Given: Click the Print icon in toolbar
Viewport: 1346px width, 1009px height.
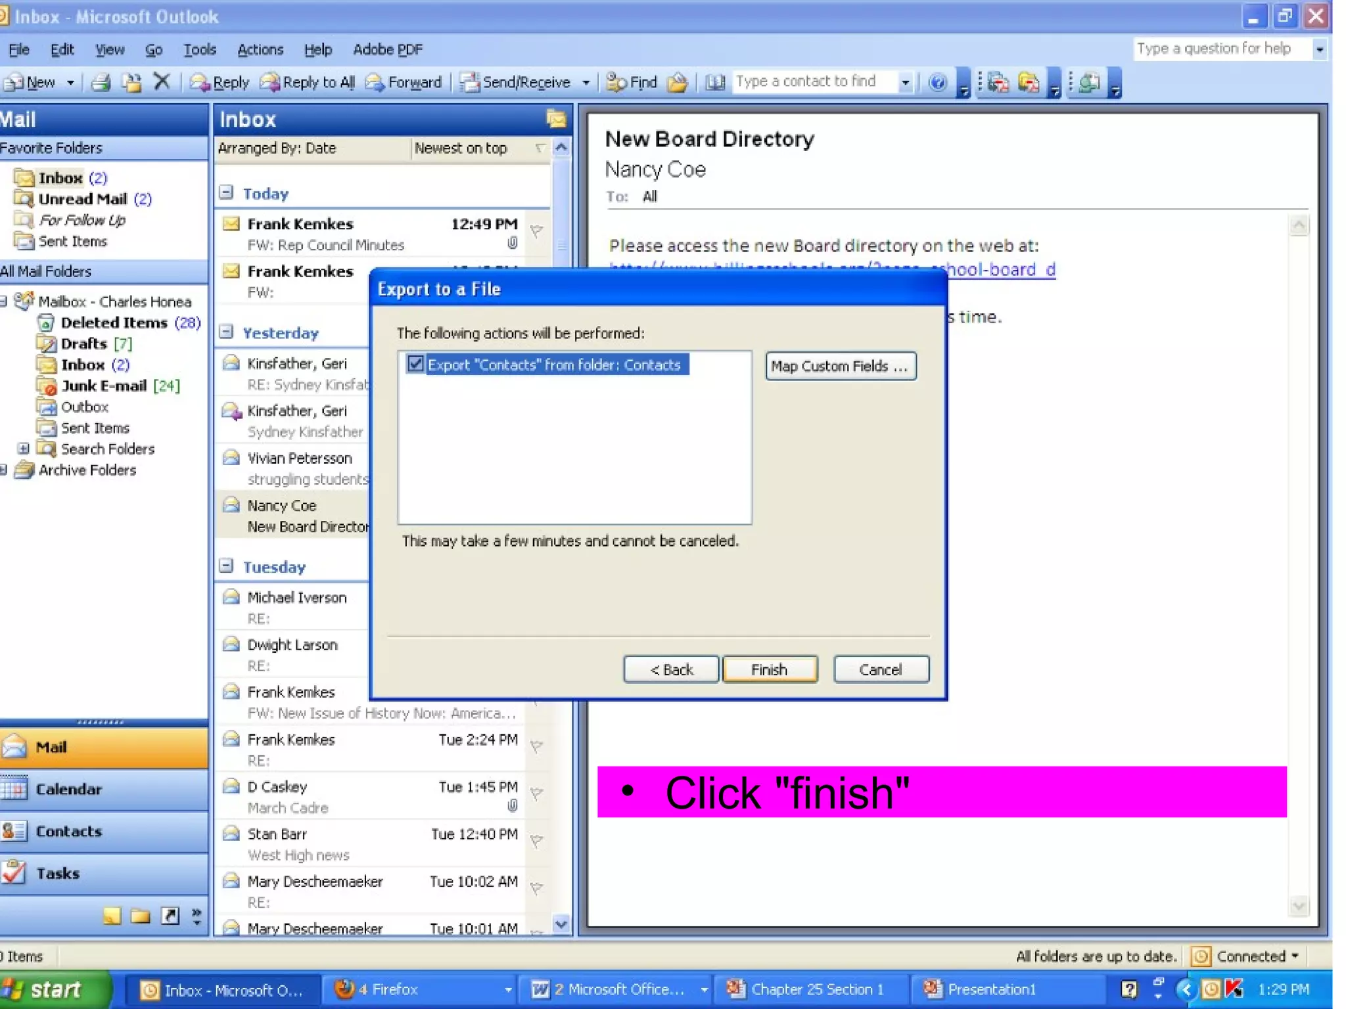Looking at the screenshot, I should [x=101, y=82].
